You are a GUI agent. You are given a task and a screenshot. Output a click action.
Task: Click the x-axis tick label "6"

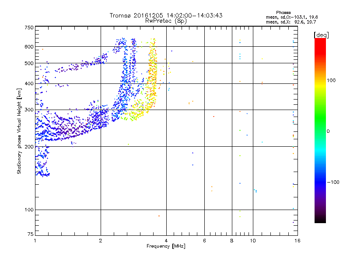[x=204, y=241]
